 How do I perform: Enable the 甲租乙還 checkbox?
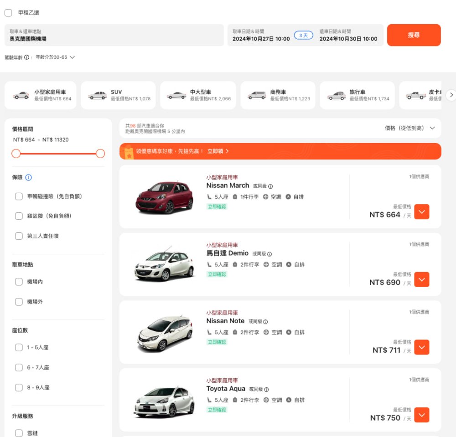pyautogui.click(x=8, y=13)
